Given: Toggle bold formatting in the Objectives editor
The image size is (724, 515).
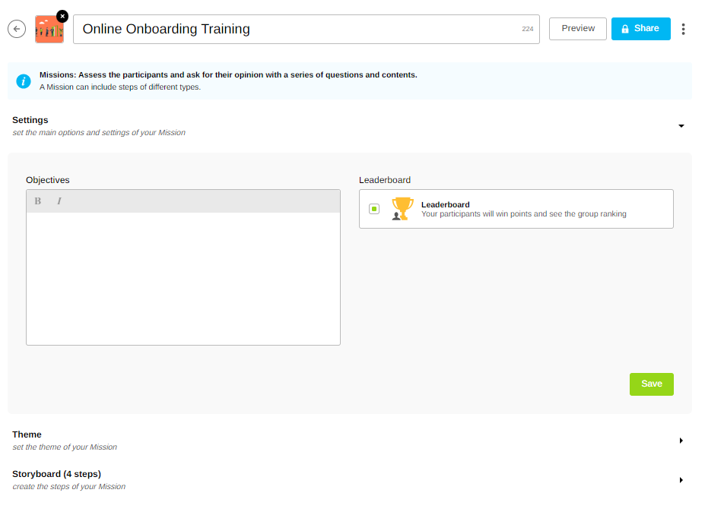Looking at the screenshot, I should point(38,201).
